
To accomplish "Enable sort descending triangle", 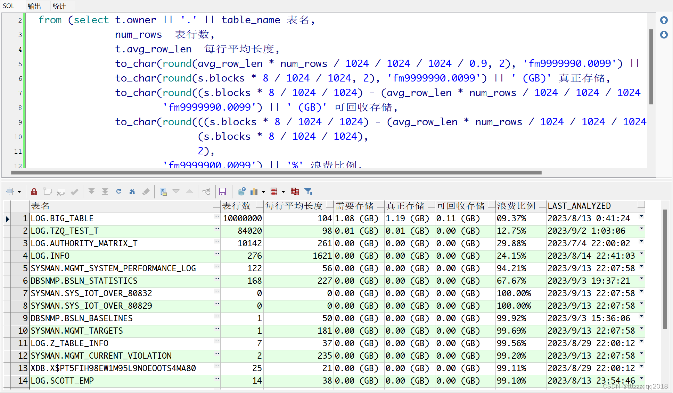I will [x=176, y=191].
